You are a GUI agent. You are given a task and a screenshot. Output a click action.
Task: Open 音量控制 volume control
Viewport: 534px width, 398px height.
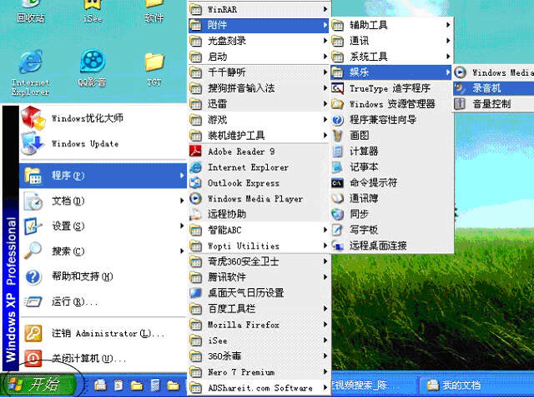pyautogui.click(x=493, y=104)
